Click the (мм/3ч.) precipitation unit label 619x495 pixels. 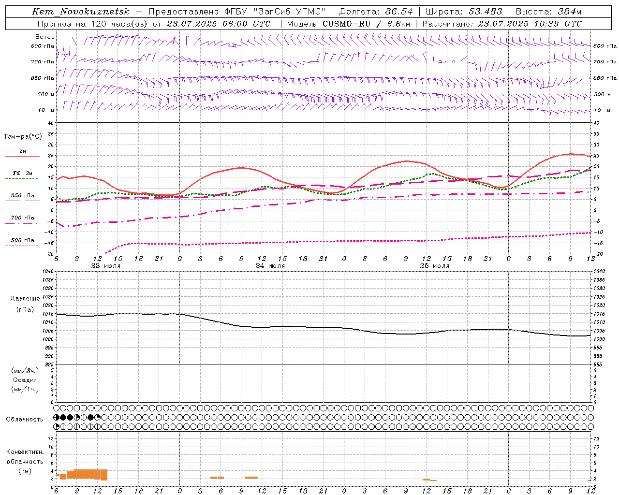(x=25, y=371)
